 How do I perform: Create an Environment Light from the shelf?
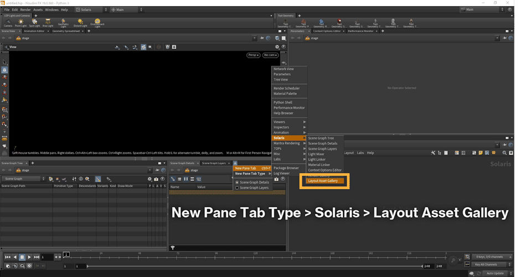point(97,23)
